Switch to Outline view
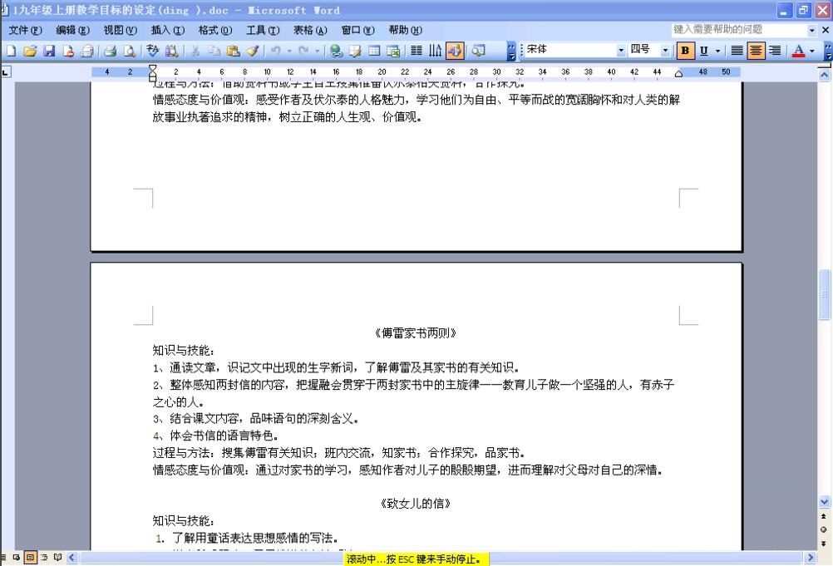 [x=44, y=558]
